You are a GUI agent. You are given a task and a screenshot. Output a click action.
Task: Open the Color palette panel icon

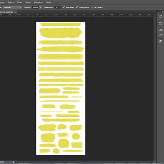[x=161, y=30]
